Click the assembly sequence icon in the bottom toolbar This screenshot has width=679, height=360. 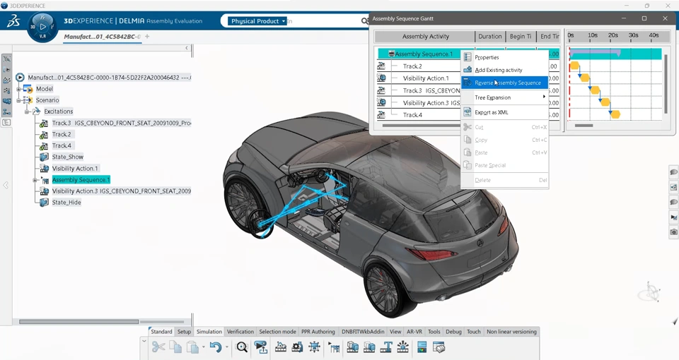[x=334, y=347]
